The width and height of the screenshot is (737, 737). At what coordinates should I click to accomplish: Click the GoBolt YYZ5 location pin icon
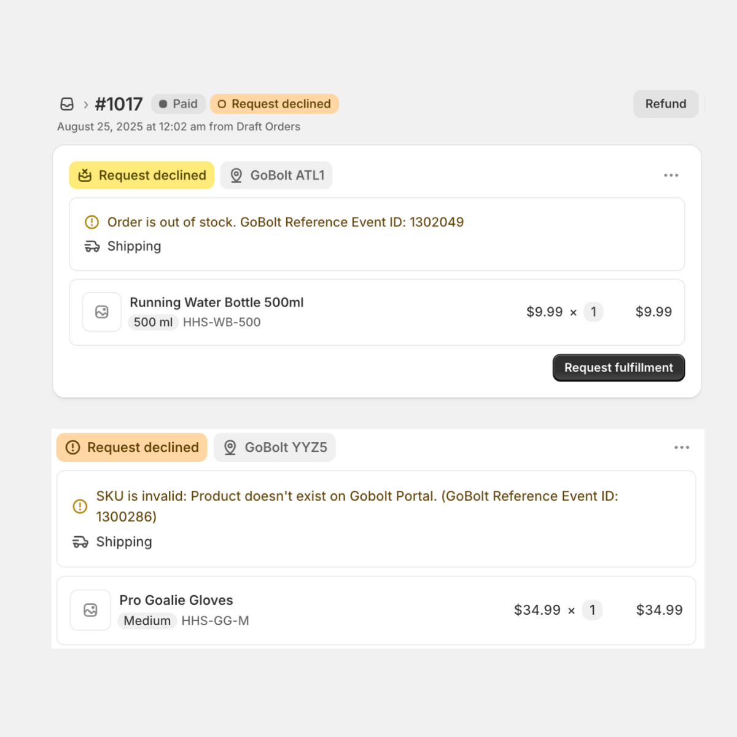(x=230, y=448)
